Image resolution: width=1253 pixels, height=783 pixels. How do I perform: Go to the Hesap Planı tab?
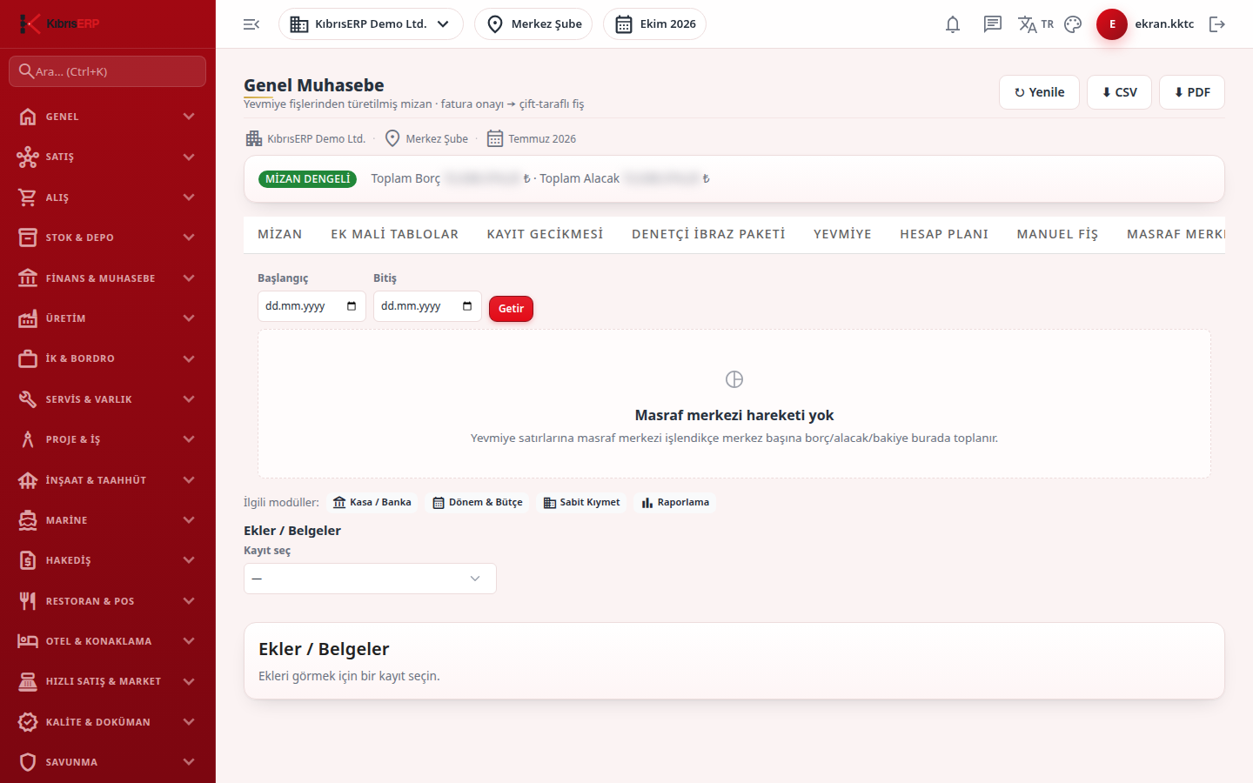(x=944, y=235)
